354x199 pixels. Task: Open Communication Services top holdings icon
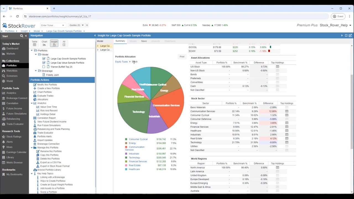point(287,111)
